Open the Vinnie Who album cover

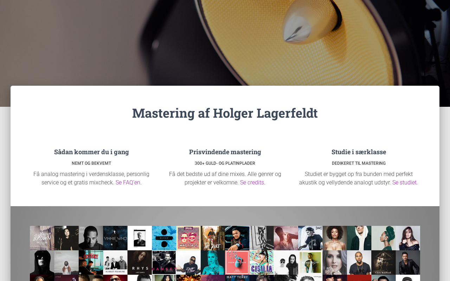[x=115, y=238]
